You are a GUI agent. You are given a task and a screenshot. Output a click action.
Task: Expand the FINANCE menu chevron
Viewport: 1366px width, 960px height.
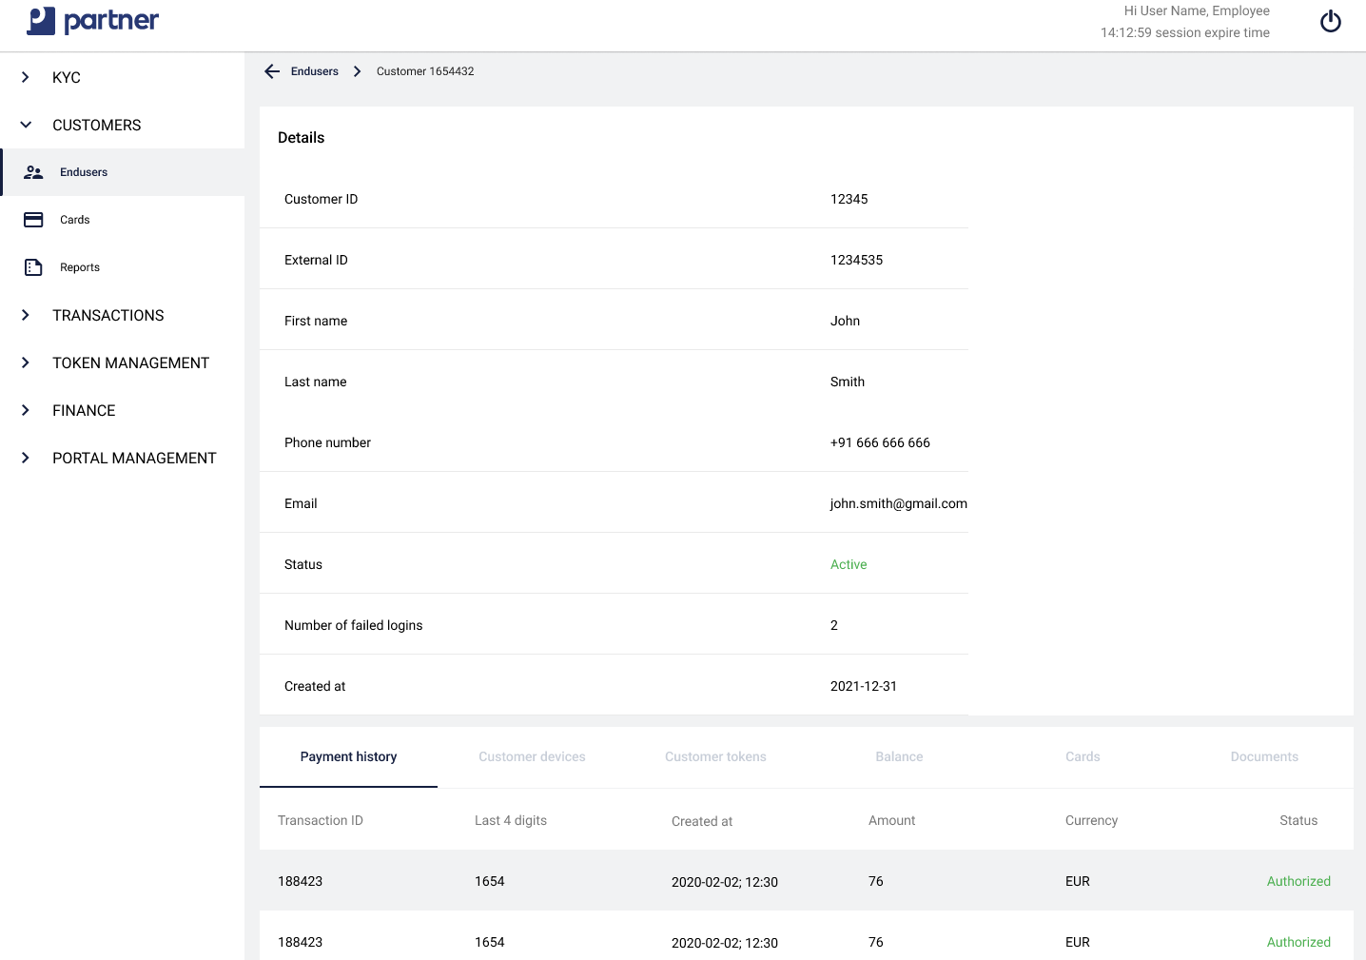[x=26, y=410]
